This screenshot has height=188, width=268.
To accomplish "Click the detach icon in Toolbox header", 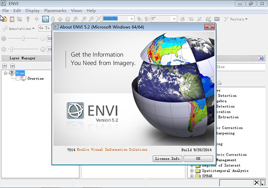I will point(261,58).
